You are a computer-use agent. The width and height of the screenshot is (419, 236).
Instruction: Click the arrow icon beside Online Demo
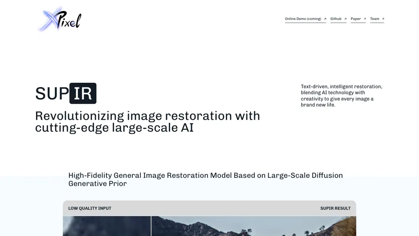[325, 19]
